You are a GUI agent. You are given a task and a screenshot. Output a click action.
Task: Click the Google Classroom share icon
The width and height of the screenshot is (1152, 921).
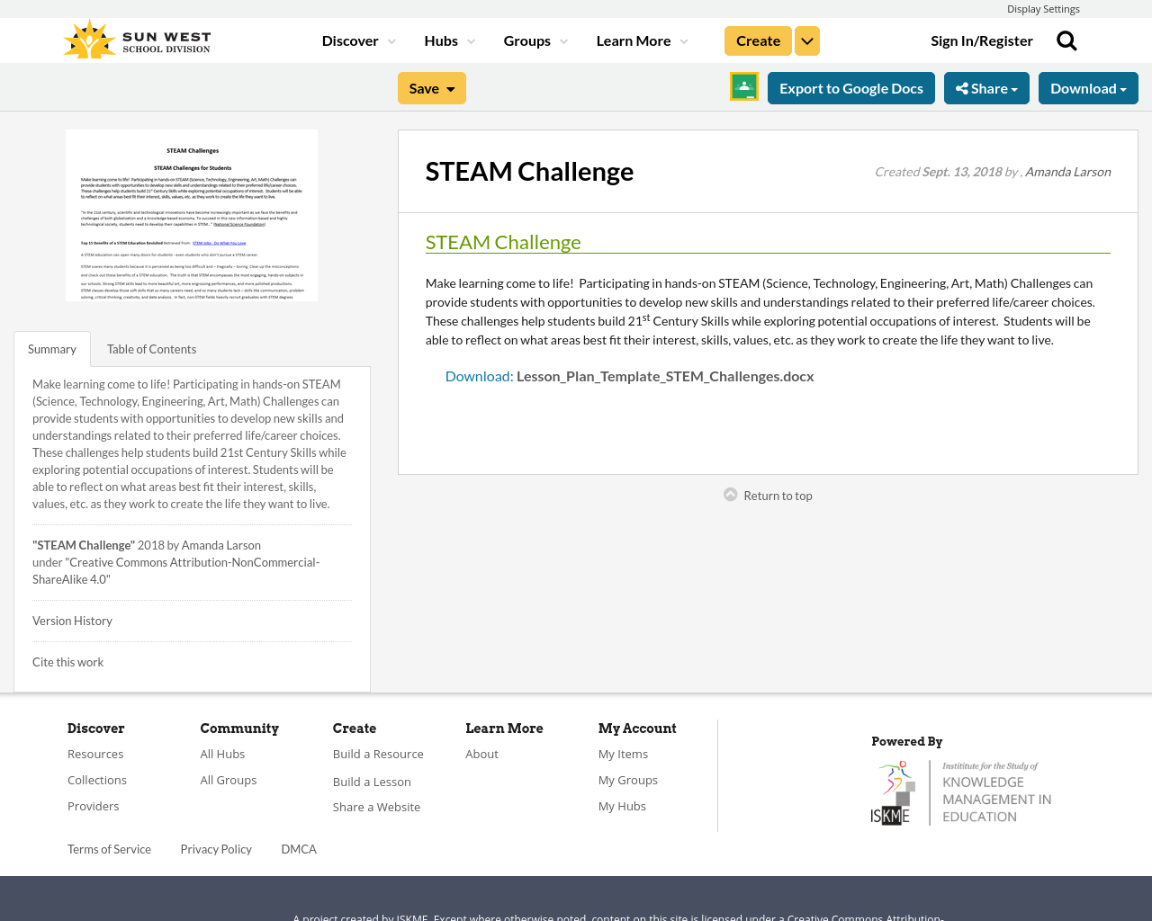(x=743, y=85)
